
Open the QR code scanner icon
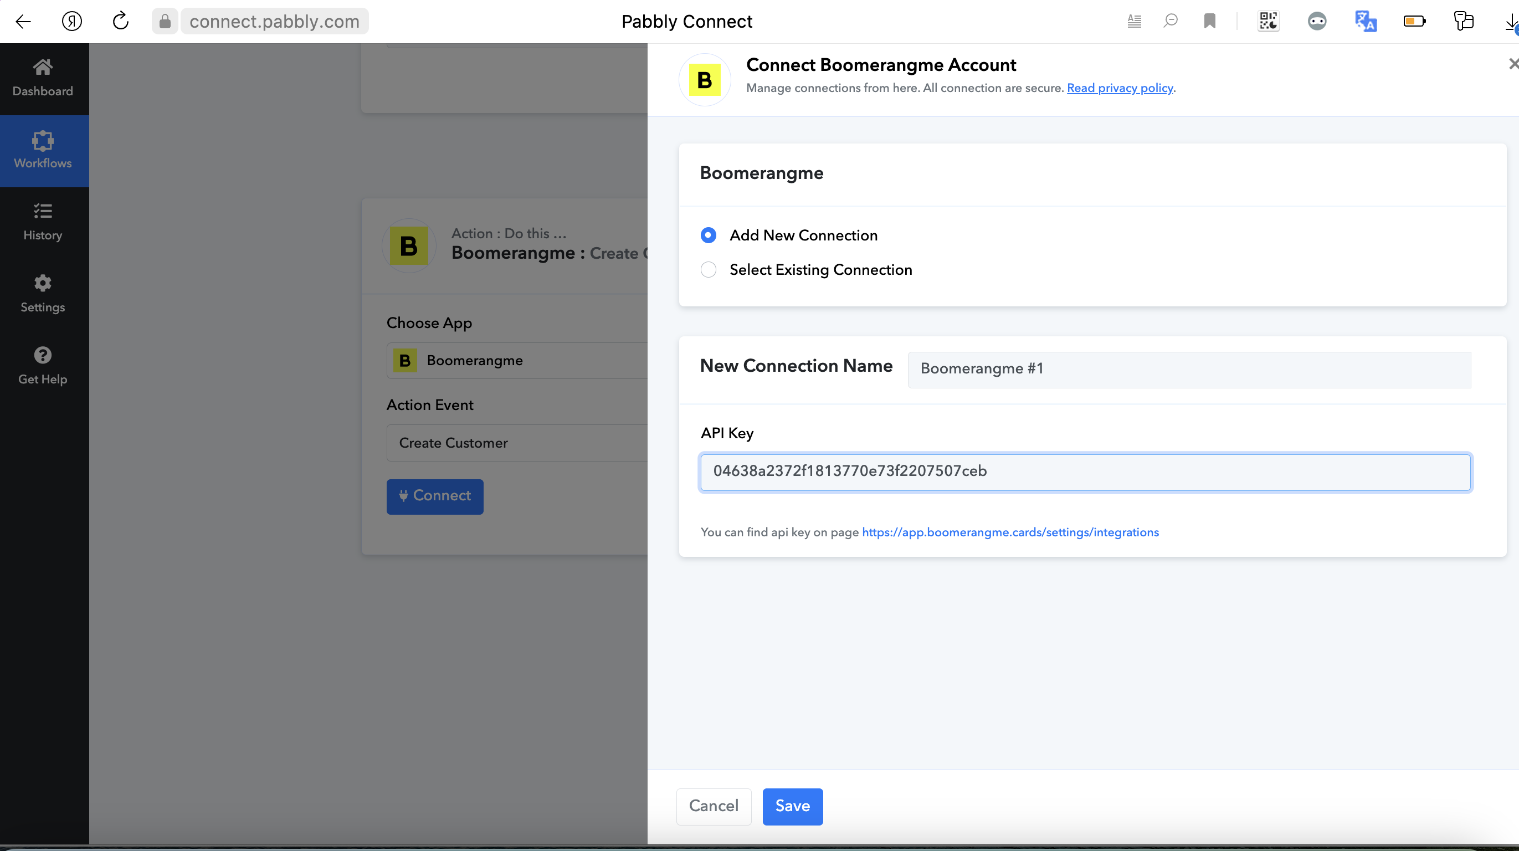1268,21
